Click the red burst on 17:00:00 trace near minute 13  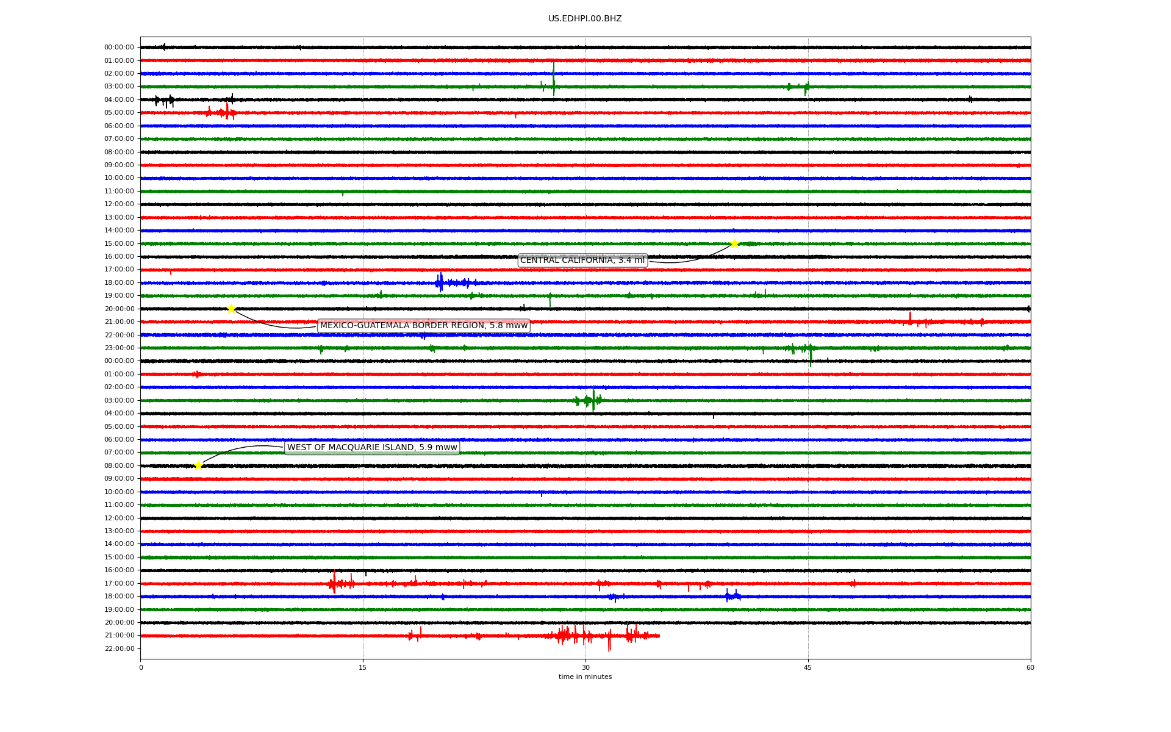click(334, 583)
